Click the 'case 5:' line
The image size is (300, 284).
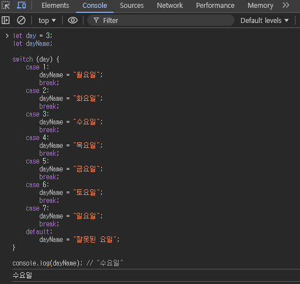pyautogui.click(x=37, y=161)
